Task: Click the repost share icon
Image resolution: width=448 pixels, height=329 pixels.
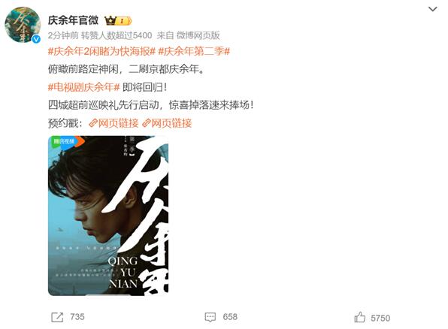Action: click(57, 317)
